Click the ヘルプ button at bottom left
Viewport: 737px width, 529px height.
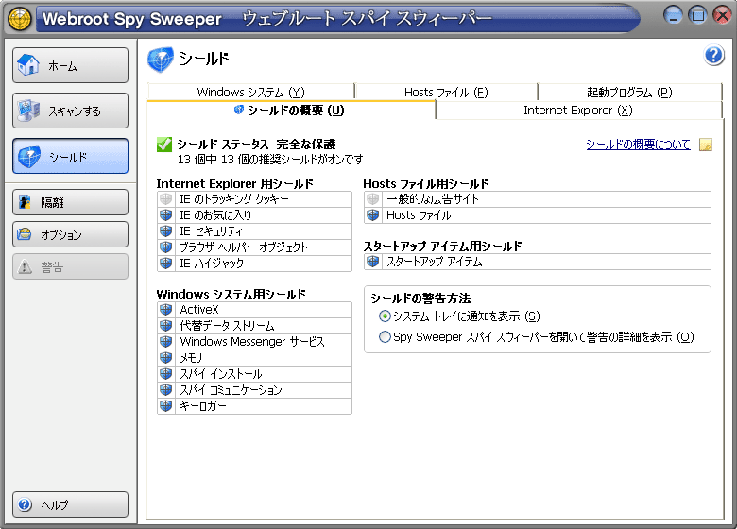[71, 504]
